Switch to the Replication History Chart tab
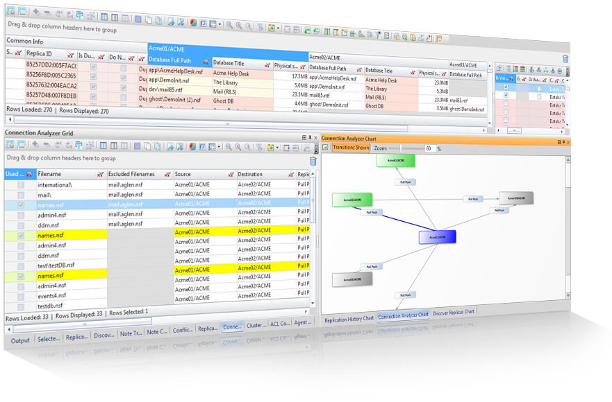Image resolution: width=612 pixels, height=402 pixels. click(349, 319)
